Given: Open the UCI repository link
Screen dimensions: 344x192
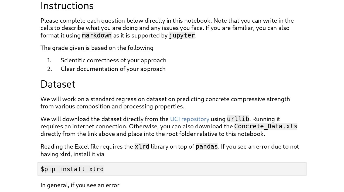Looking at the screenshot, I should (189, 119).
